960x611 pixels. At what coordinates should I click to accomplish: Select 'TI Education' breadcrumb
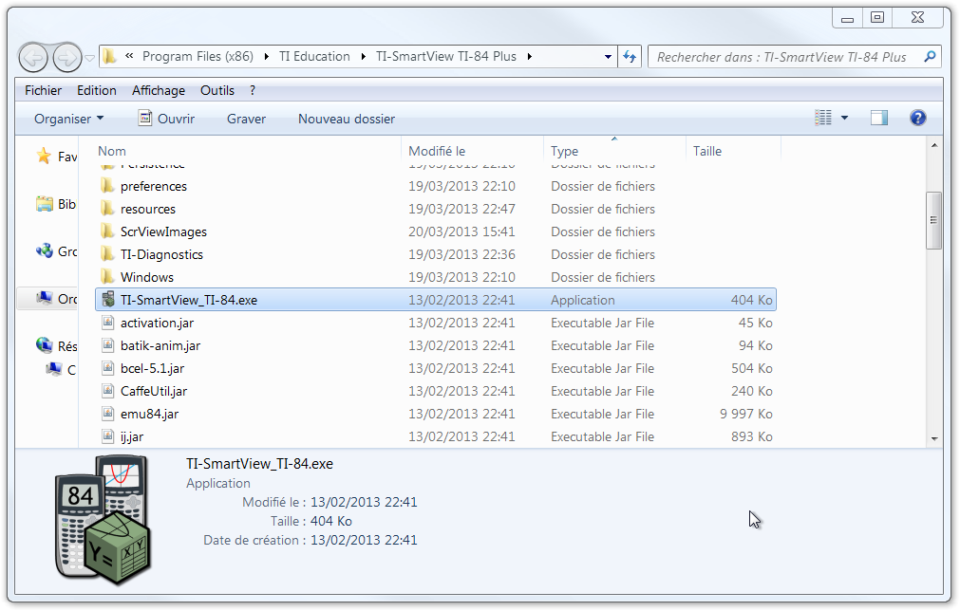tap(314, 56)
